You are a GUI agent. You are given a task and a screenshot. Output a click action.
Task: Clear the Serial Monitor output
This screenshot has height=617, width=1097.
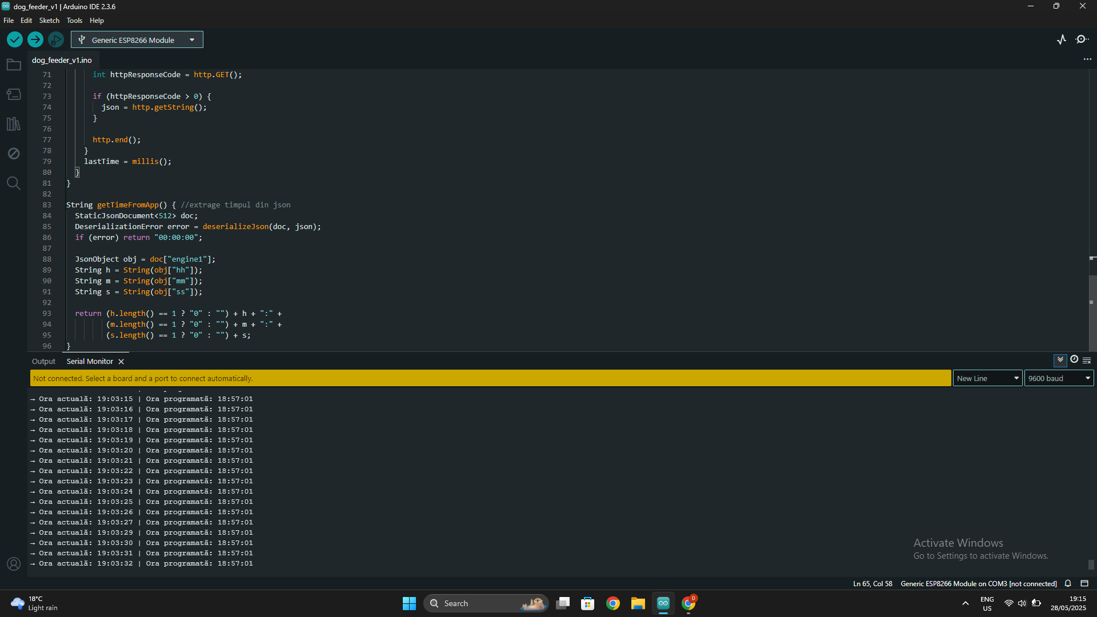(1087, 360)
